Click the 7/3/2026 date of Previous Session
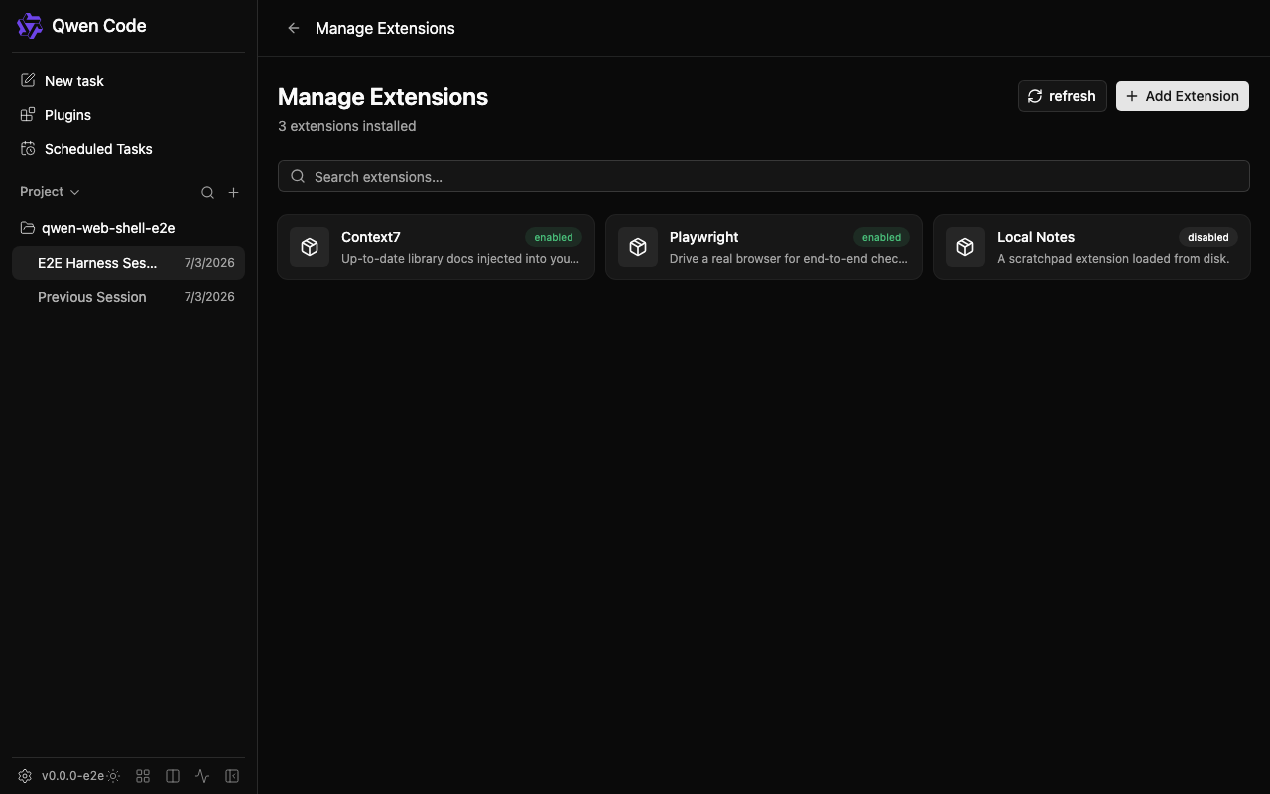The image size is (1270, 794). (x=209, y=297)
